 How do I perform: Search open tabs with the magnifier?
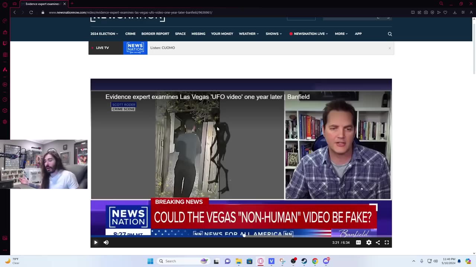click(x=441, y=4)
